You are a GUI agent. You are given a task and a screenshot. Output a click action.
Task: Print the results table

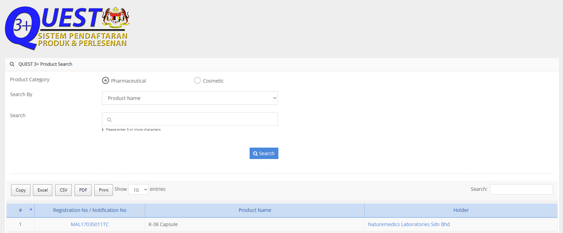click(x=104, y=190)
